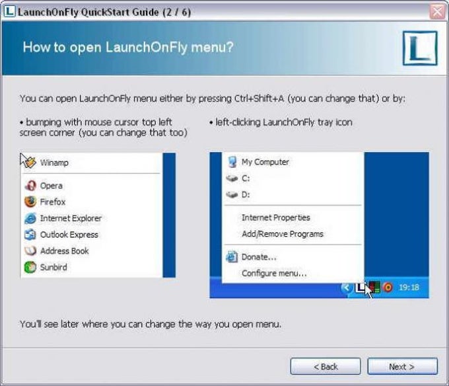Click the My Computer icon
449x386 pixels.
point(232,162)
